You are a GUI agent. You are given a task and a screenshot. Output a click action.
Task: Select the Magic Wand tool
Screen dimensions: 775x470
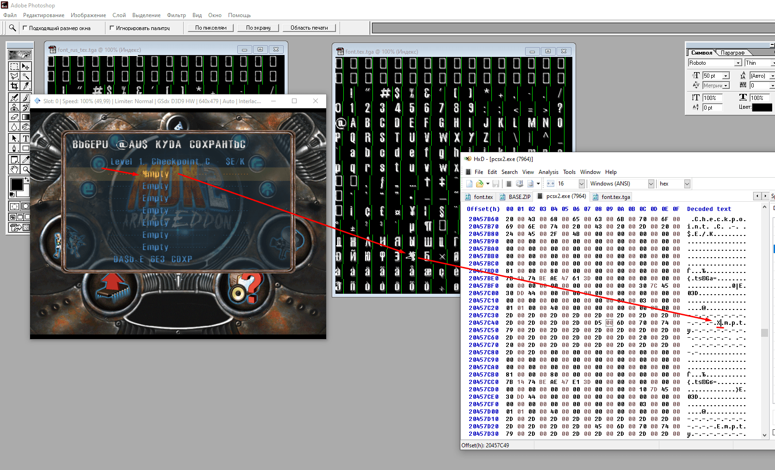point(25,76)
